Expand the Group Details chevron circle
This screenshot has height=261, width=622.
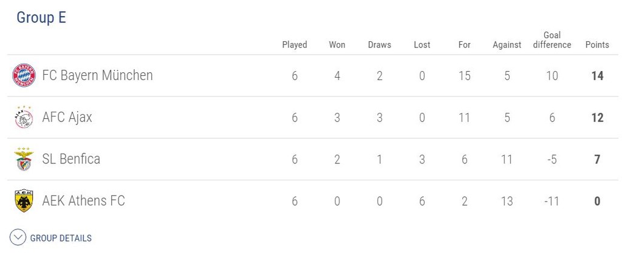(18, 237)
